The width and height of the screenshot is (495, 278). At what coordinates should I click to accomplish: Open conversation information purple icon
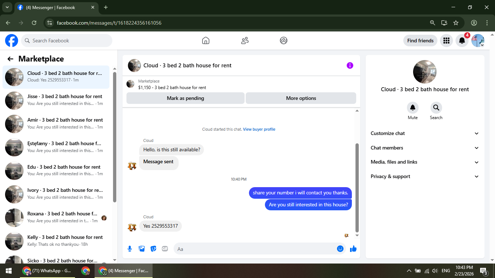[x=350, y=66]
